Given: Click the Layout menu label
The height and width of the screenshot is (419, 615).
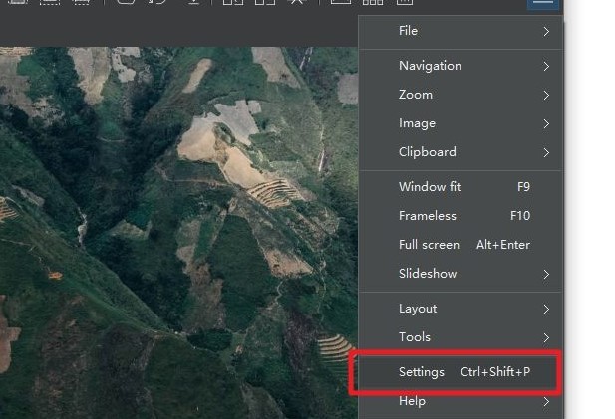Looking at the screenshot, I should (x=418, y=309).
